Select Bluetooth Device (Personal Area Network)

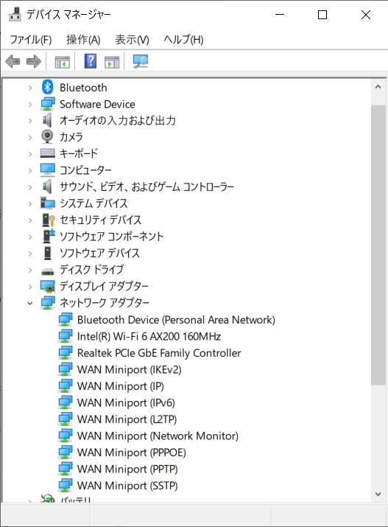point(176,320)
